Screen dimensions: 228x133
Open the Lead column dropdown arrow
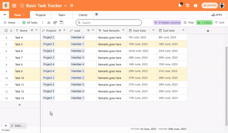(x=93, y=30)
